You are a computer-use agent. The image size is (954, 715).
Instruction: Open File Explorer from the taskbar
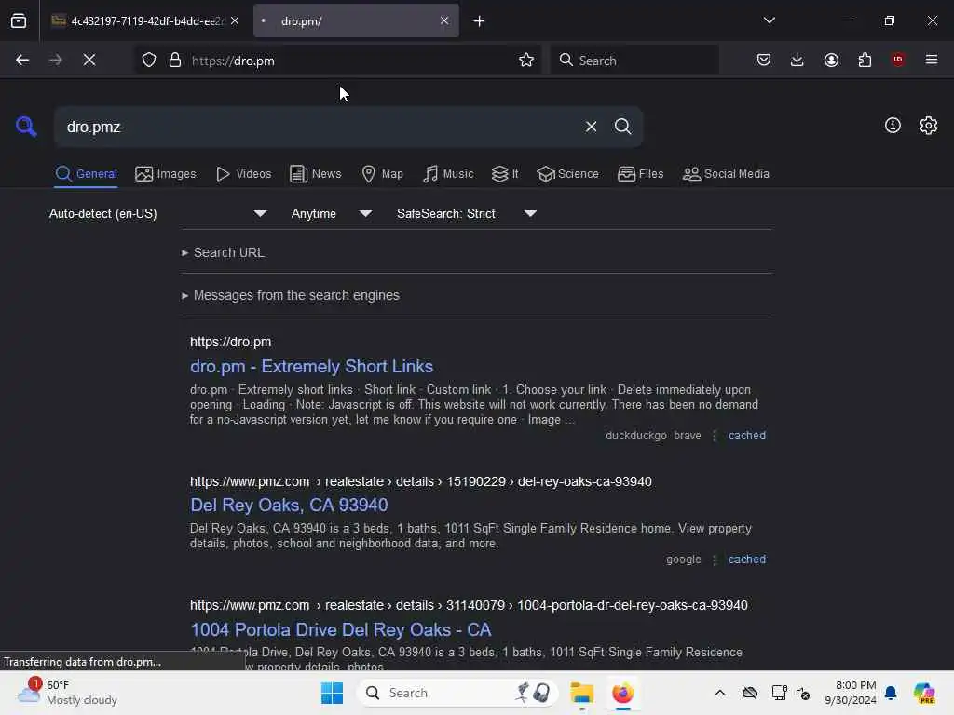581,693
